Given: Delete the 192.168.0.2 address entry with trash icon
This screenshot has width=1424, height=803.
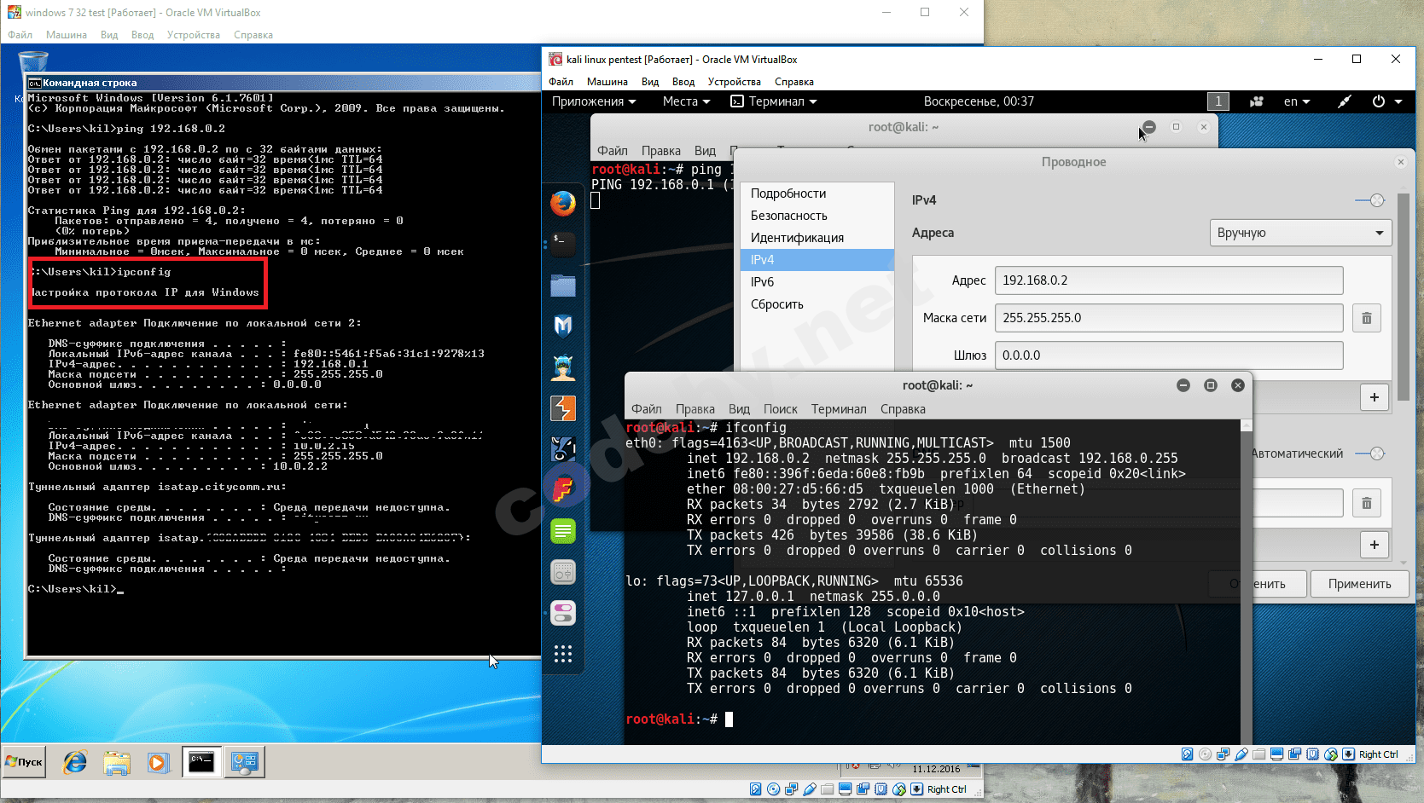Looking at the screenshot, I should pyautogui.click(x=1366, y=318).
